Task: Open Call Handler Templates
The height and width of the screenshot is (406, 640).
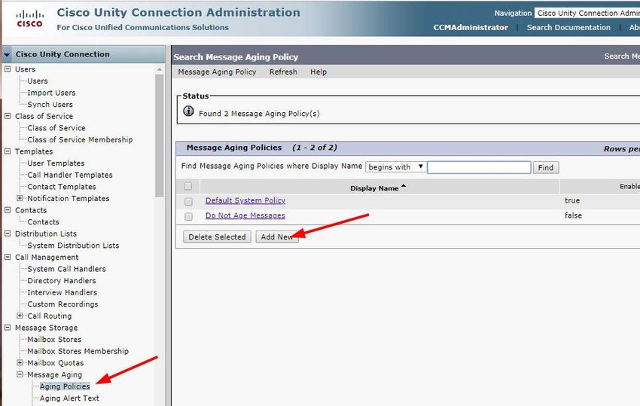Action: (70, 175)
